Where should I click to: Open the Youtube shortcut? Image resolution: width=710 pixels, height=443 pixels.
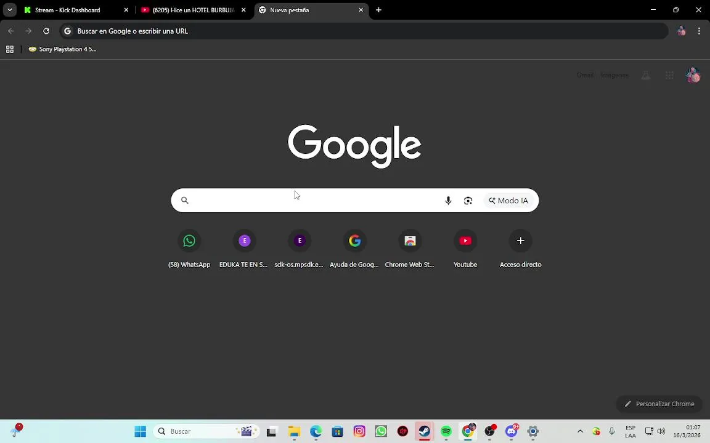[465, 249]
